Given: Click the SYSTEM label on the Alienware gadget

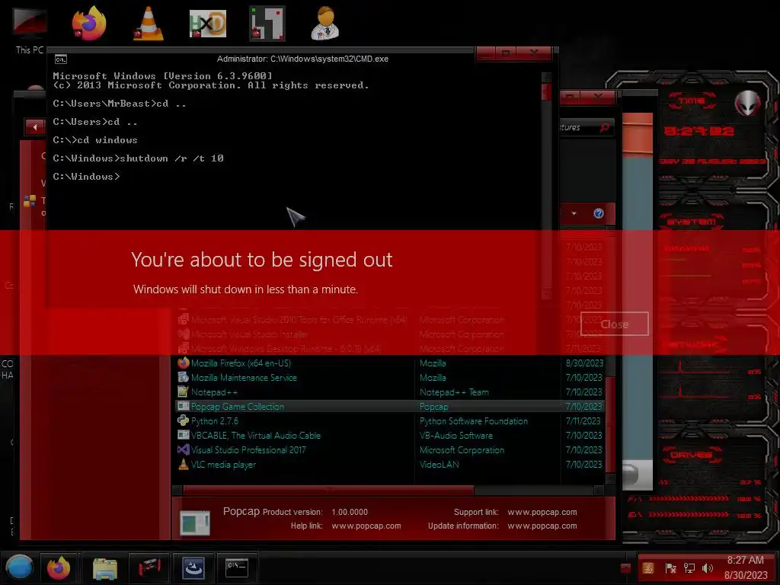Looking at the screenshot, I should 691,222.
